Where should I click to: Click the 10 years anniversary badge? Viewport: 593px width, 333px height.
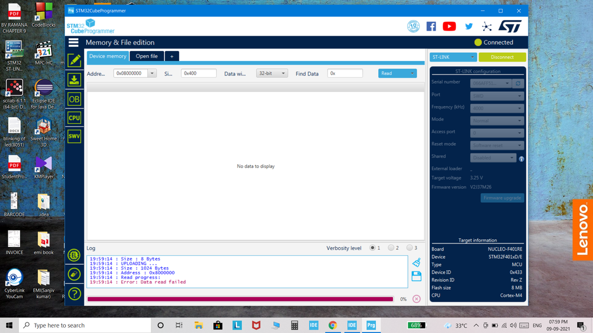(413, 26)
